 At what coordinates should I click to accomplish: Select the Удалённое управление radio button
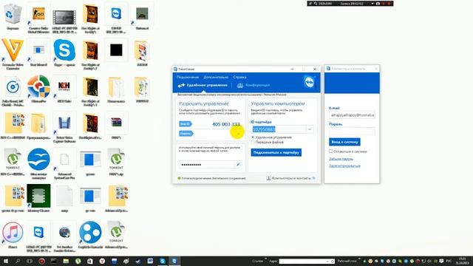point(253,137)
